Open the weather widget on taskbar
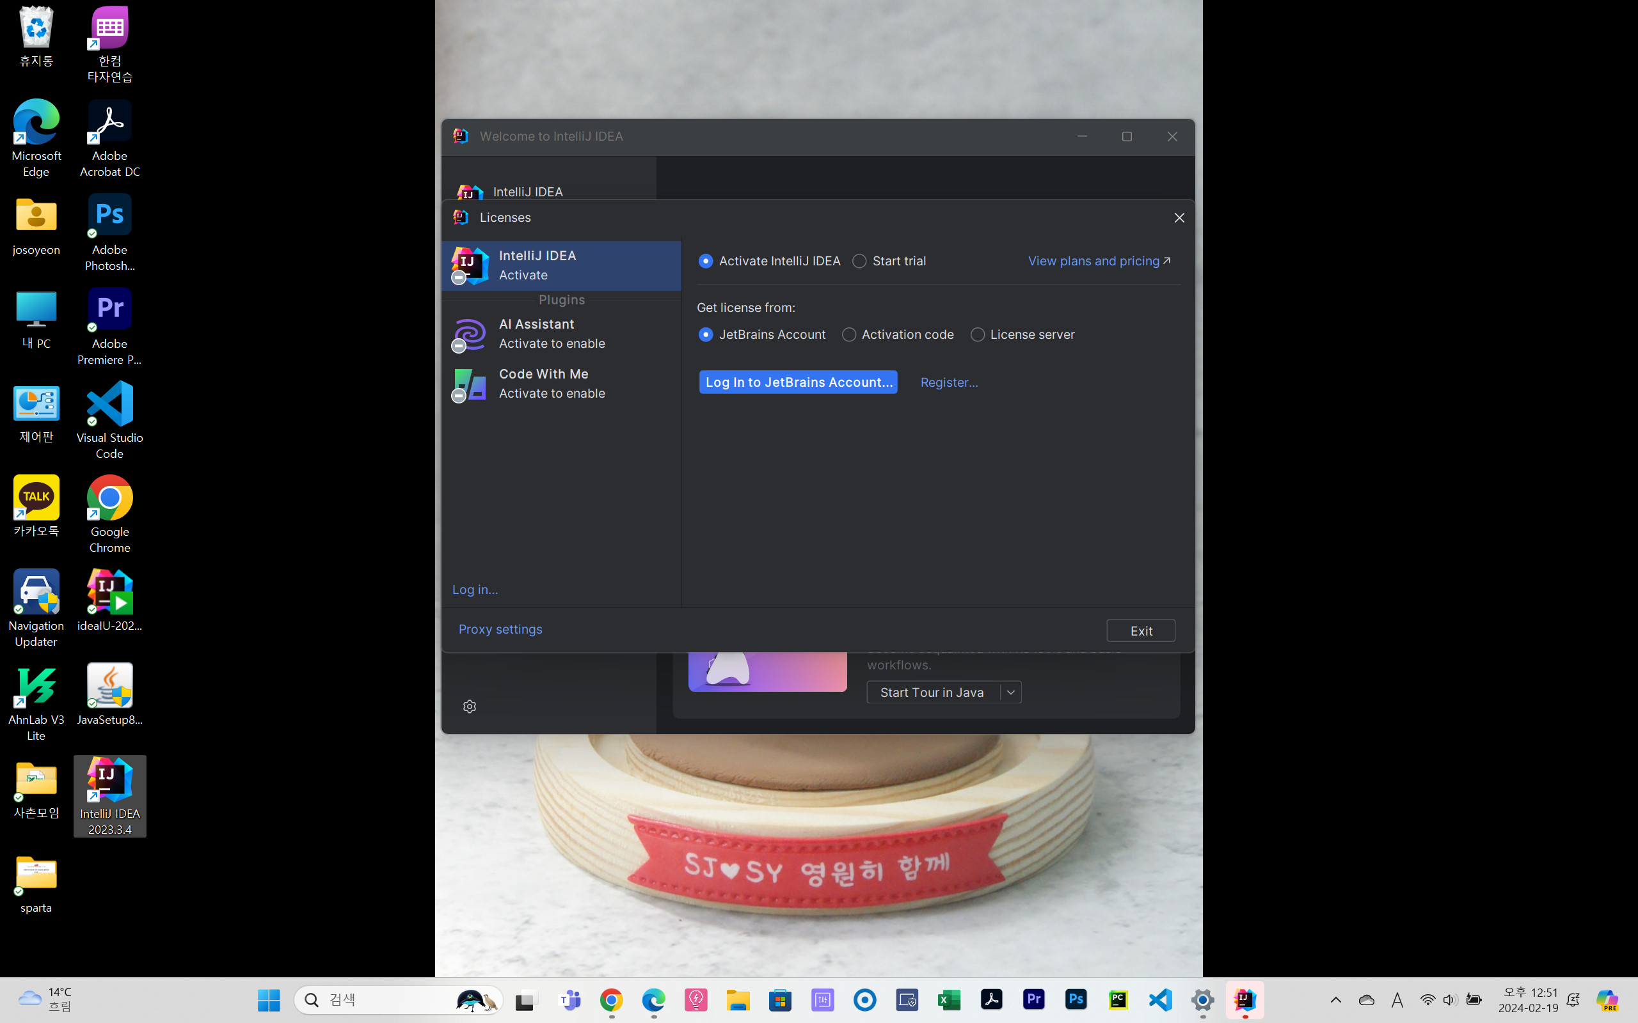 [x=45, y=1000]
